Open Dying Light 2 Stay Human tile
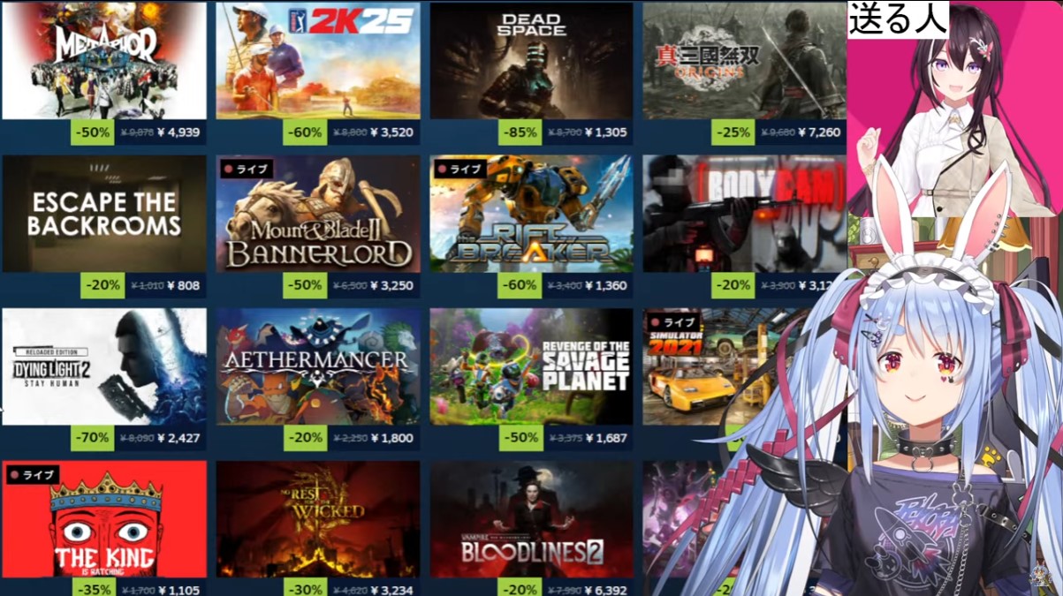Screen dimensions: 1063x596 (x=104, y=366)
